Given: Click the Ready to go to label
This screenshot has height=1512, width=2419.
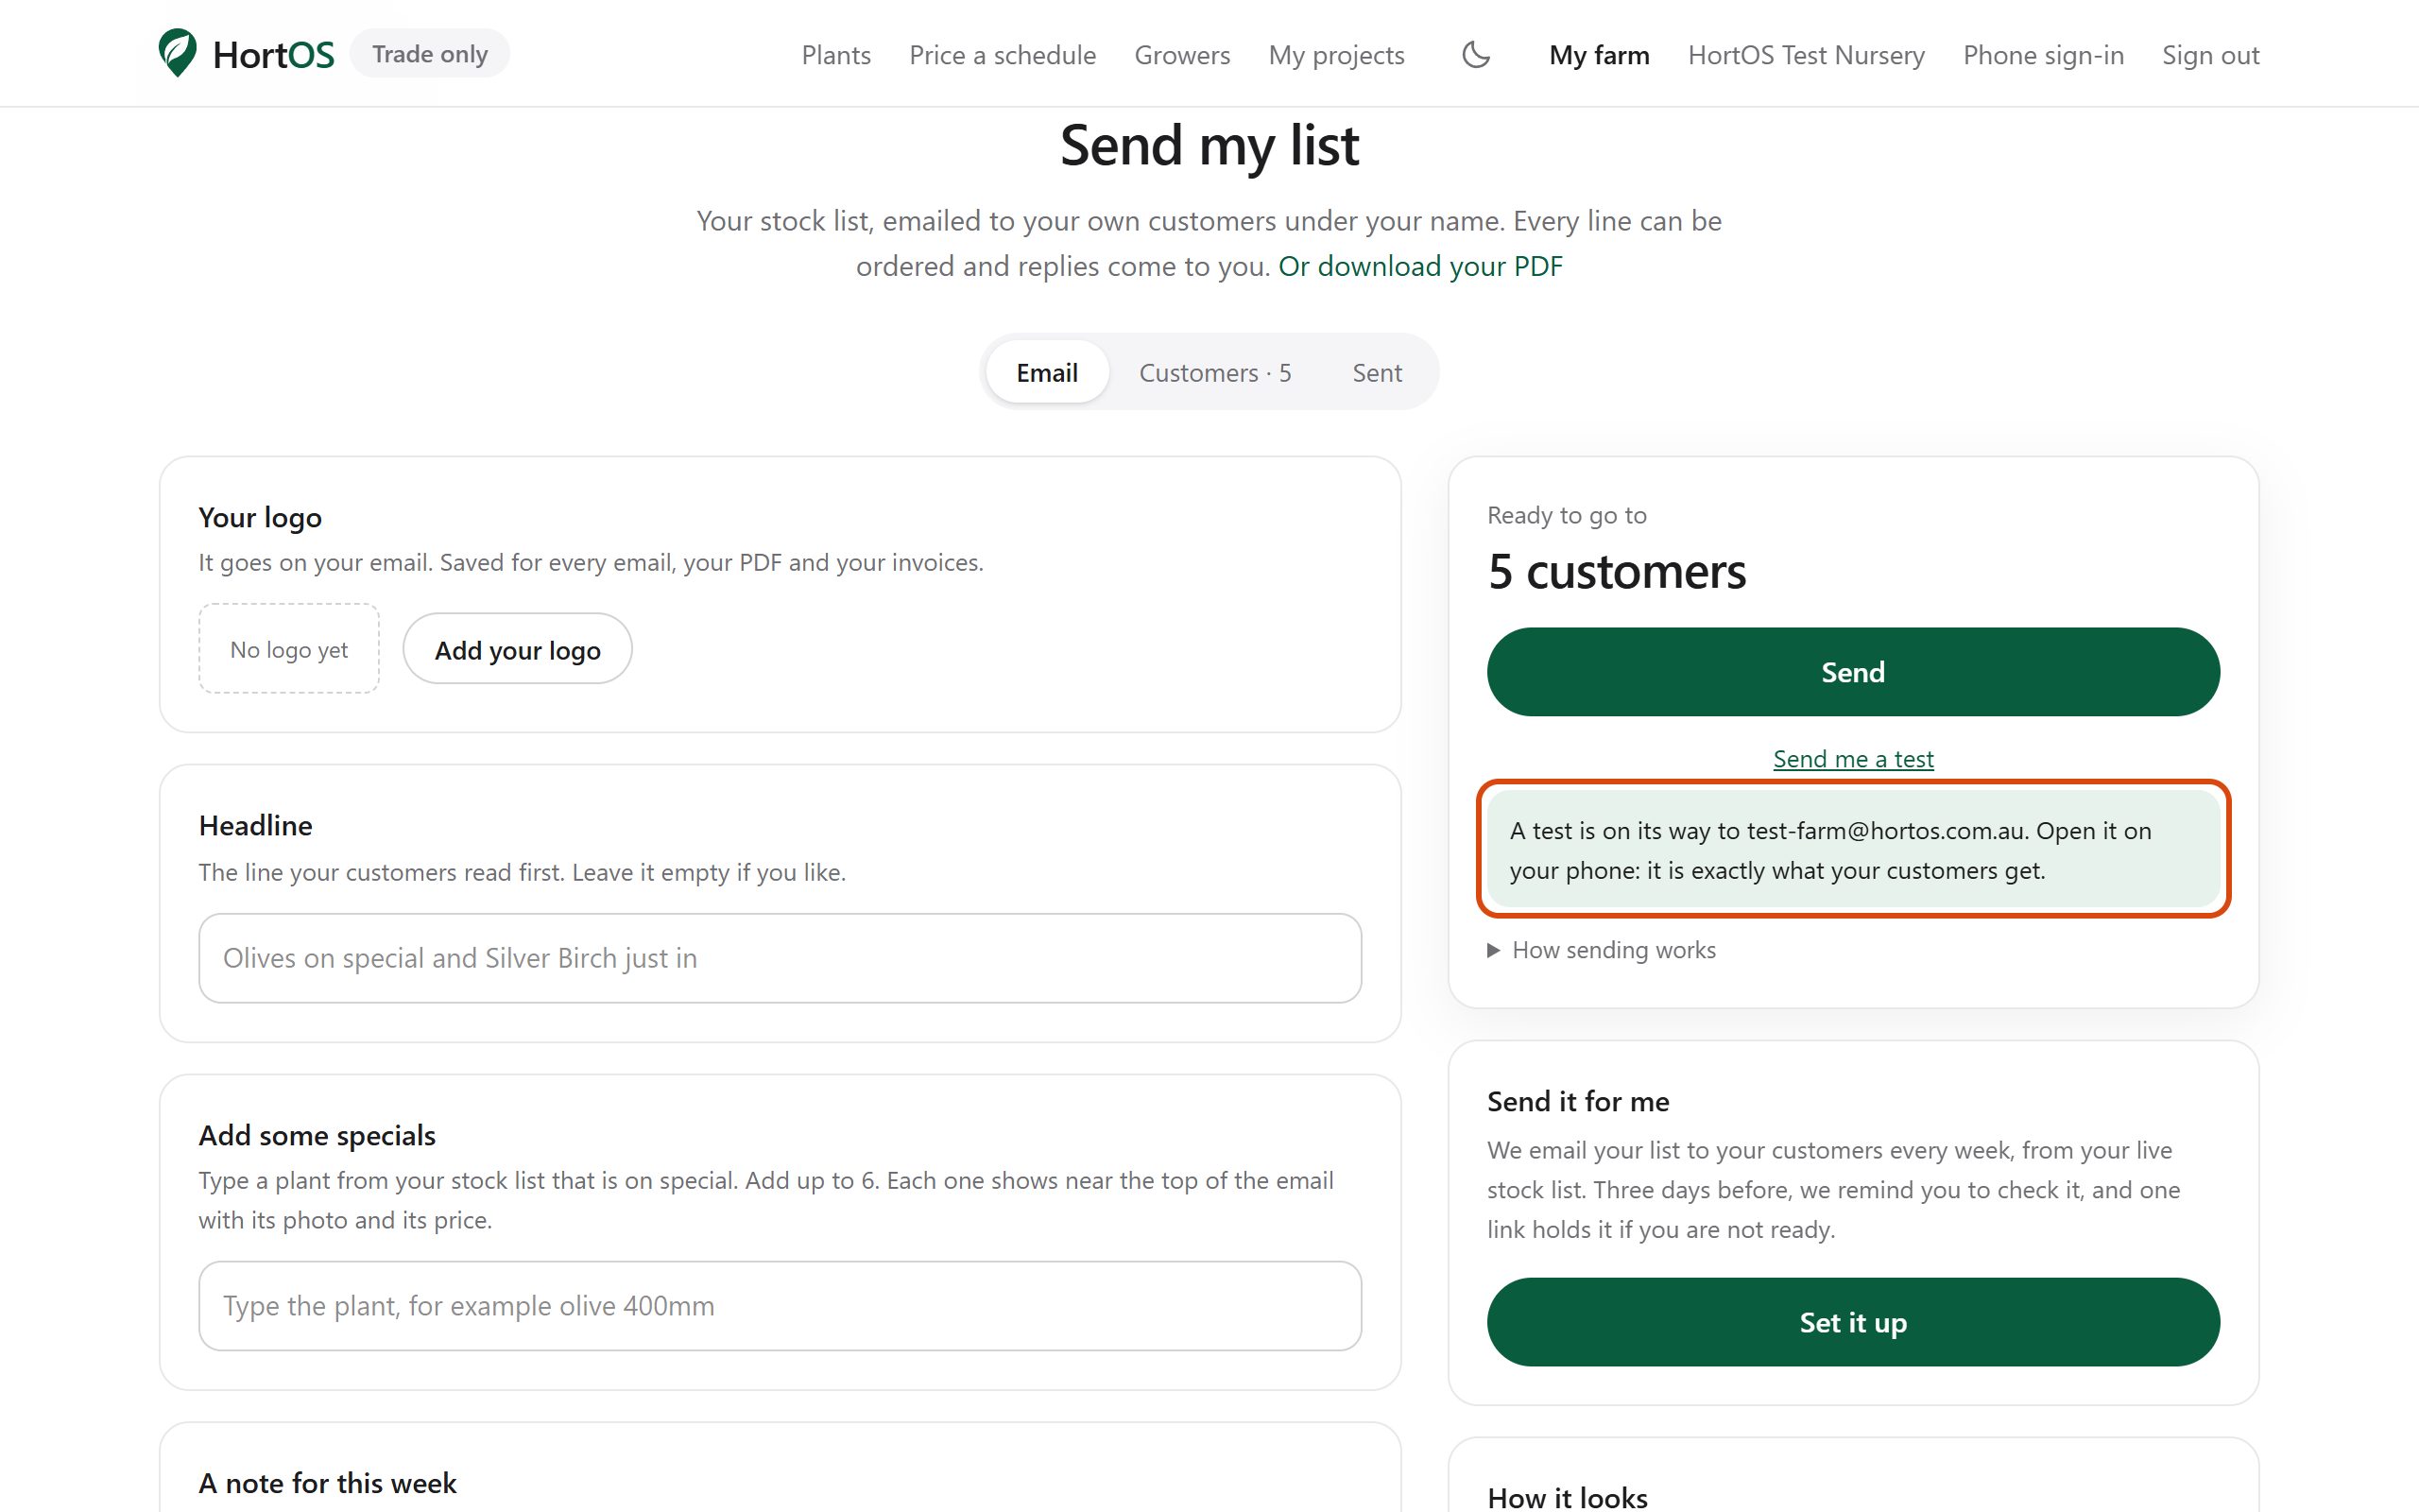Looking at the screenshot, I should point(1567,515).
